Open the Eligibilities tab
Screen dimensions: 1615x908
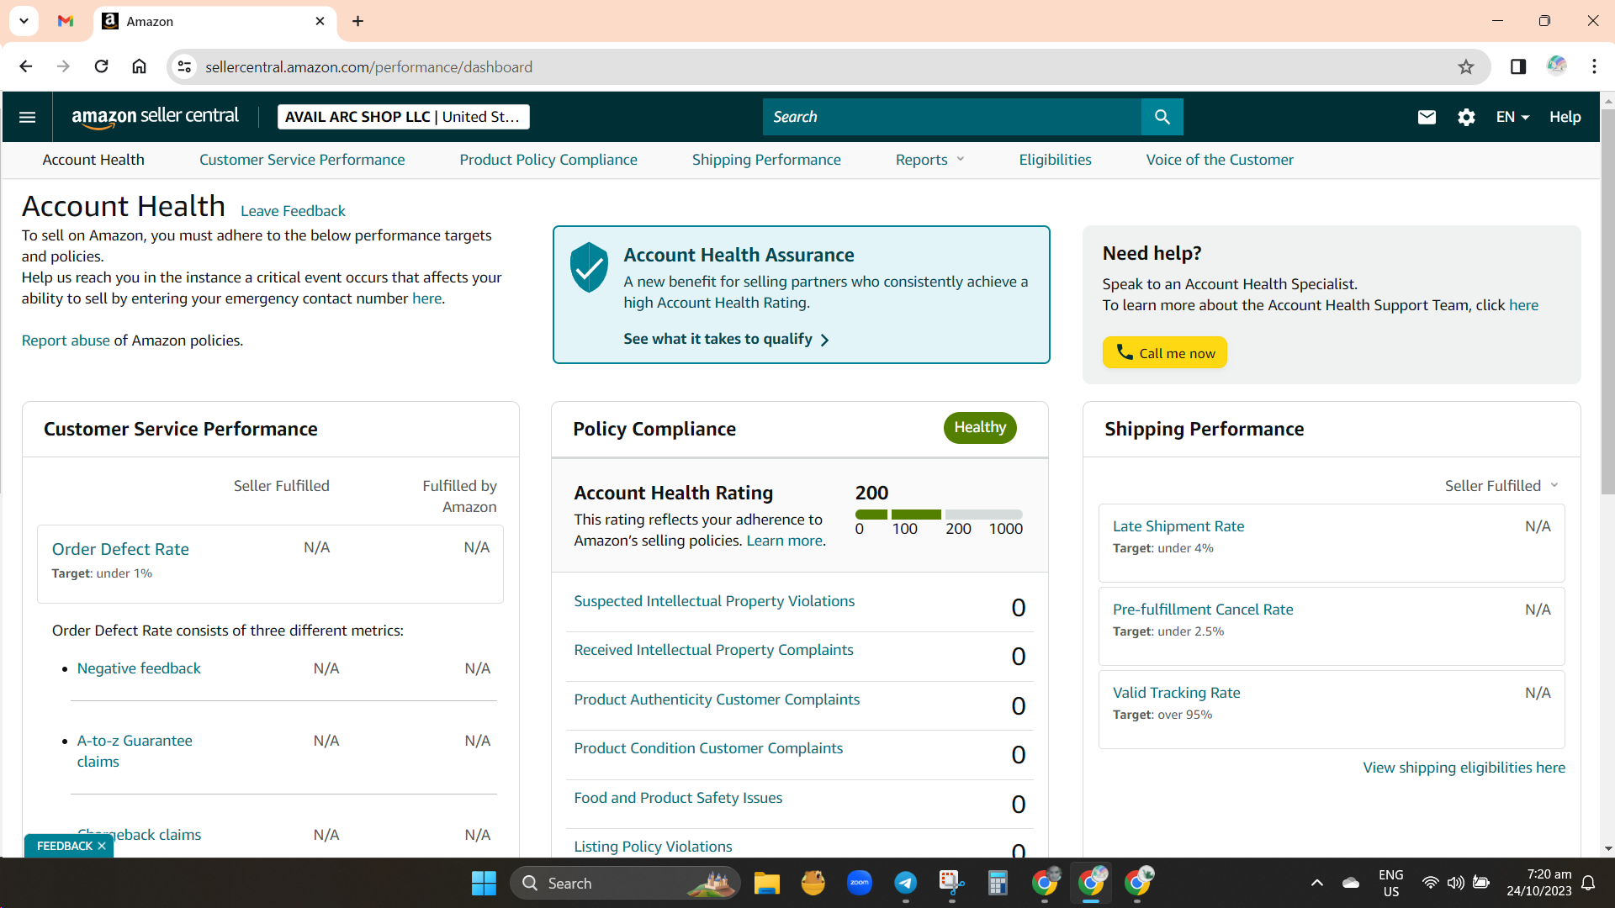pos(1055,160)
